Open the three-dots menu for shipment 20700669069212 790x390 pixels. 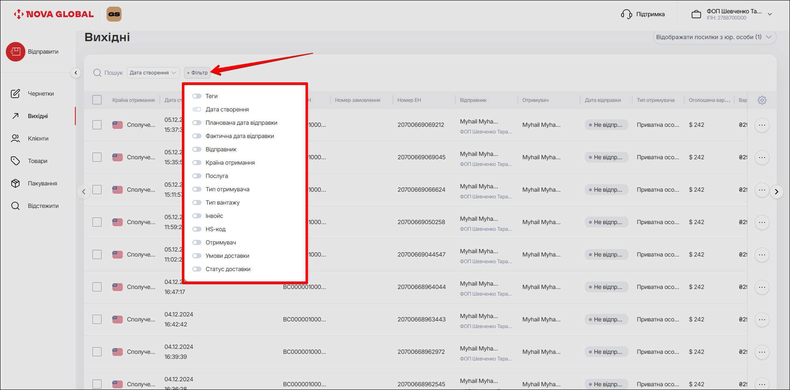[x=762, y=125]
